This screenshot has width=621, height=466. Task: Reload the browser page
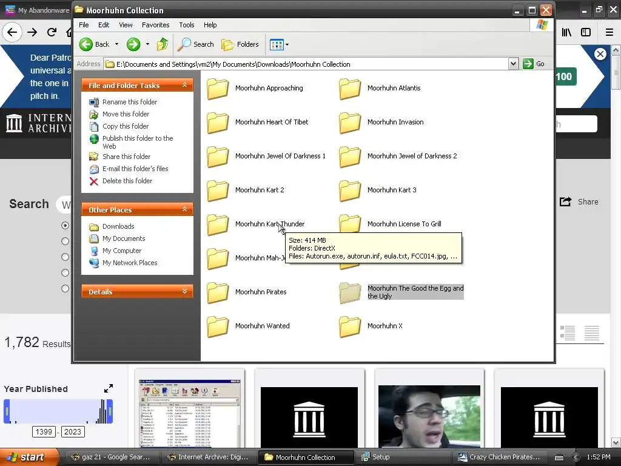[52, 32]
